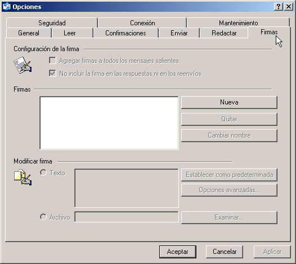
Task: Switch to the Seguridad tab
Action: click(52, 23)
